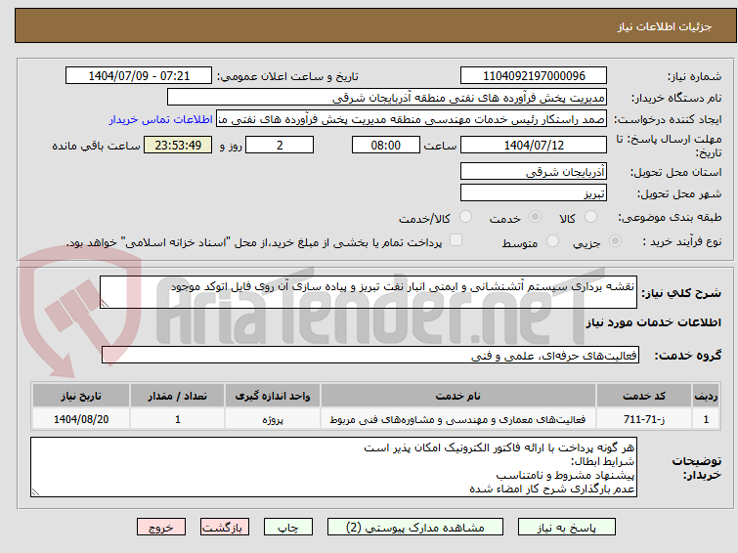
Task: Click the row number cell 1
Action: click(x=706, y=419)
